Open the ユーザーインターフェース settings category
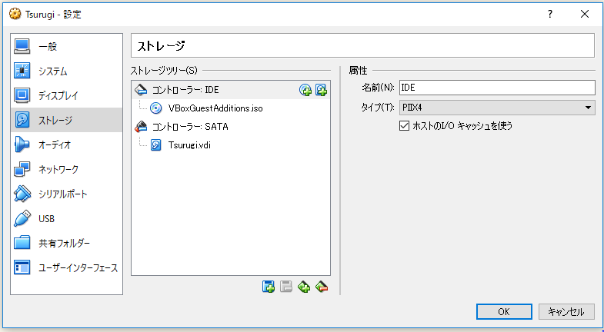 pyautogui.click(x=67, y=267)
